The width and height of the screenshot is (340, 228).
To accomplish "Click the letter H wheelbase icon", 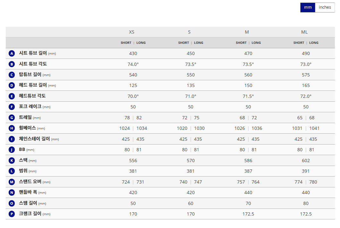I will click(x=12, y=128).
